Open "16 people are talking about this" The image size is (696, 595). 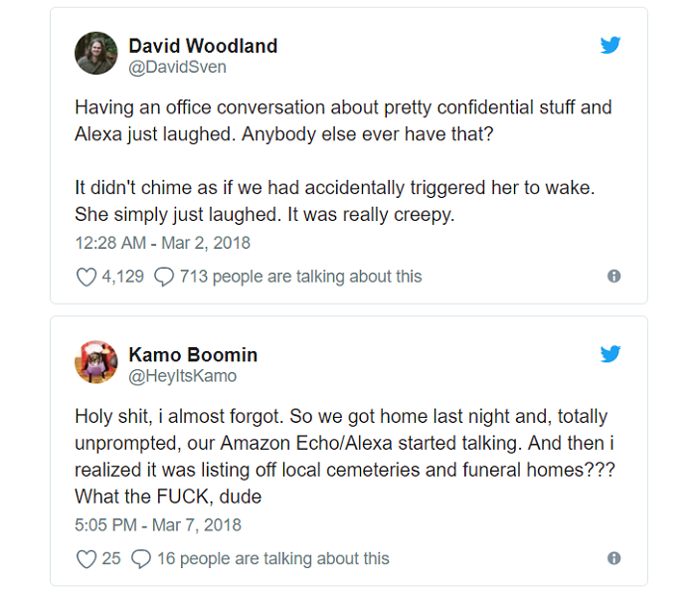(x=272, y=559)
